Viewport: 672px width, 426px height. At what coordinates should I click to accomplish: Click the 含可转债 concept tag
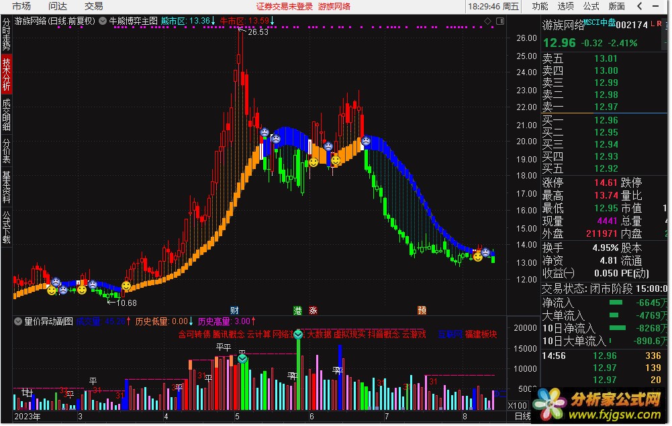point(195,334)
